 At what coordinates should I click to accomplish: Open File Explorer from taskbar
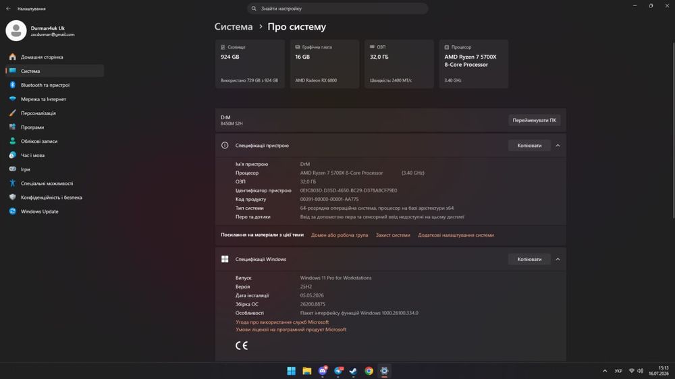coord(307,371)
